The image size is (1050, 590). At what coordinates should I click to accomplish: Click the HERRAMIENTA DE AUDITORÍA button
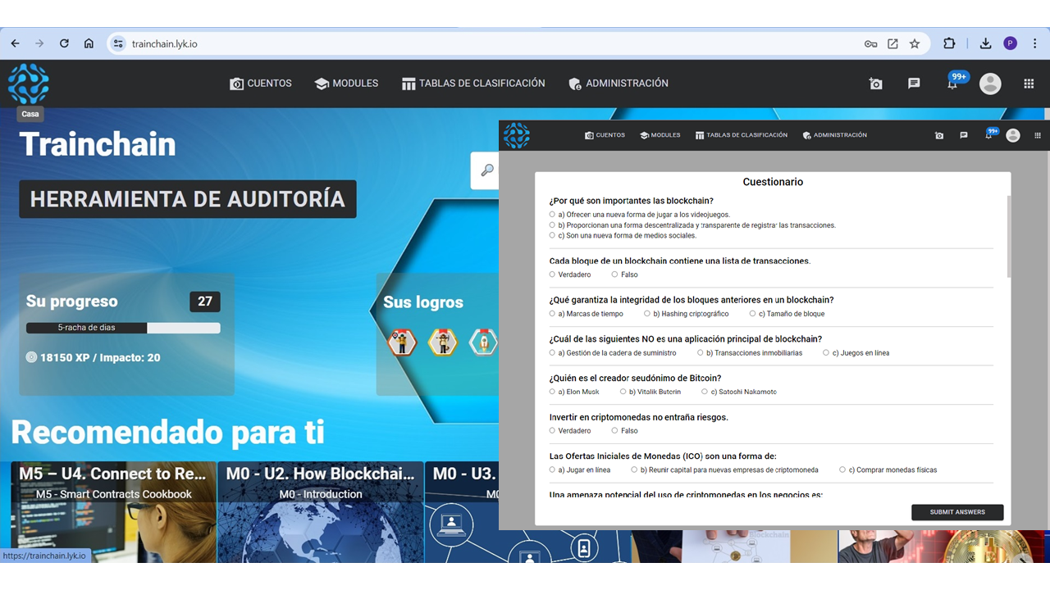(x=188, y=199)
